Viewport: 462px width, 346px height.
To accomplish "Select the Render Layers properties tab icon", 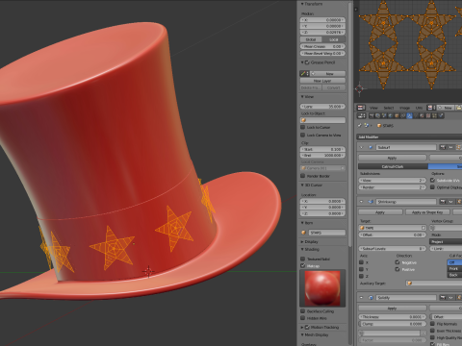I will (378, 115).
